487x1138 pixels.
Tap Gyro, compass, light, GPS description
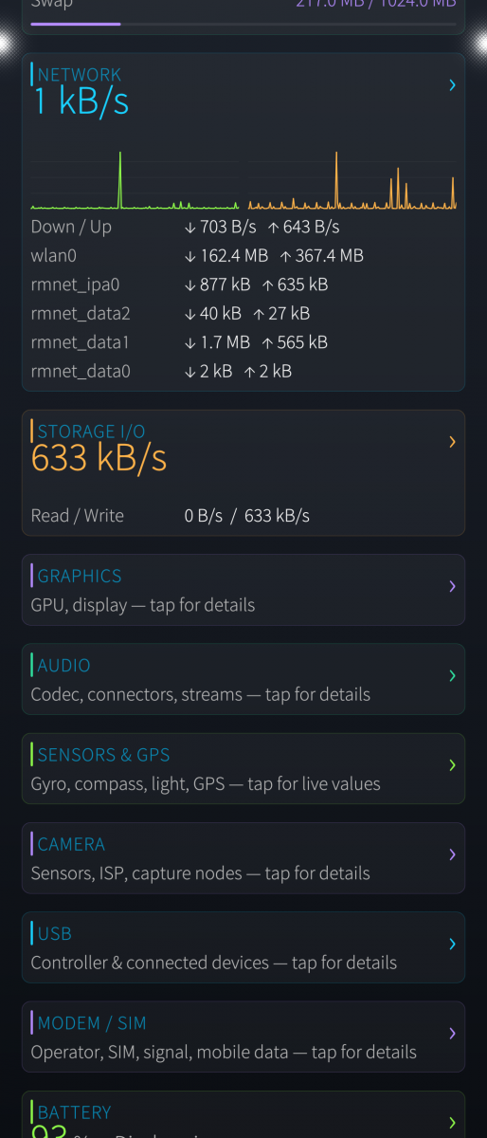click(206, 784)
